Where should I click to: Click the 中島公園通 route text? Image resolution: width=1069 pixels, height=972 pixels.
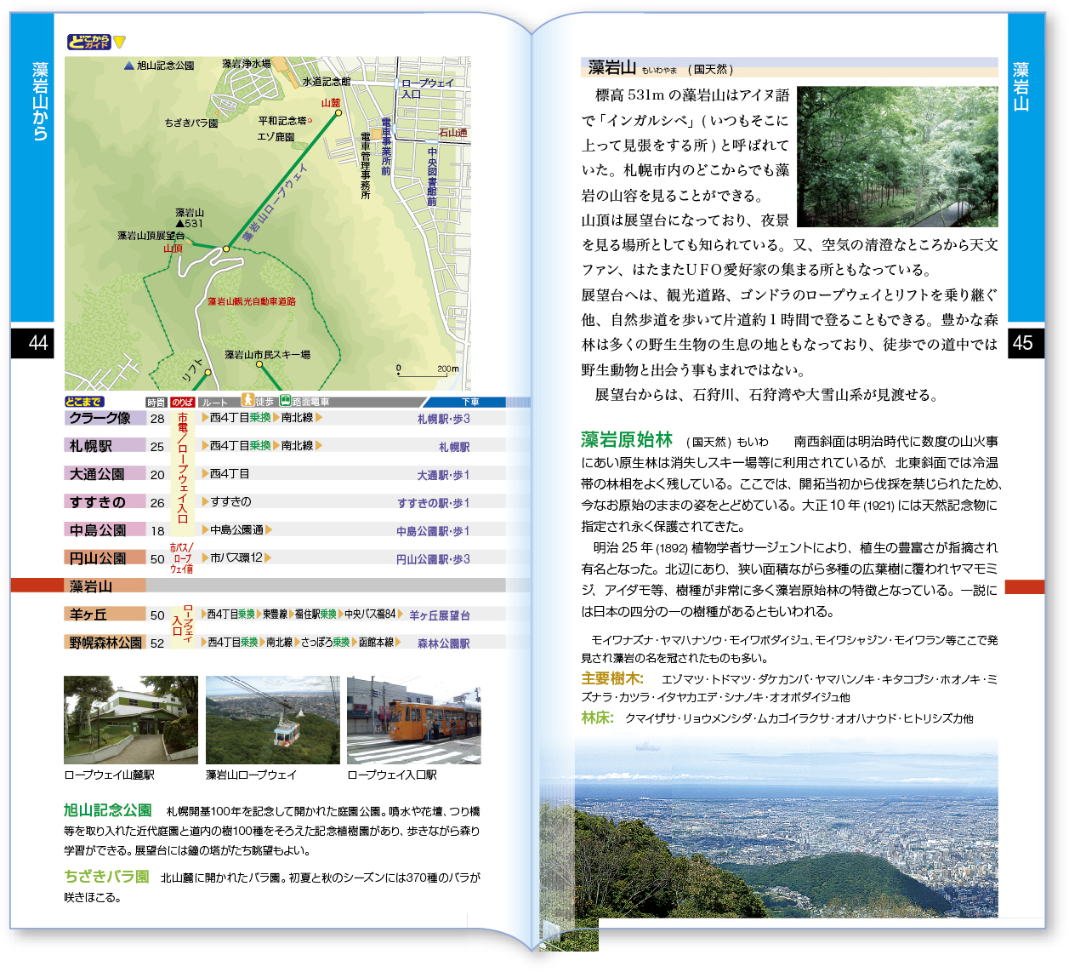[236, 530]
